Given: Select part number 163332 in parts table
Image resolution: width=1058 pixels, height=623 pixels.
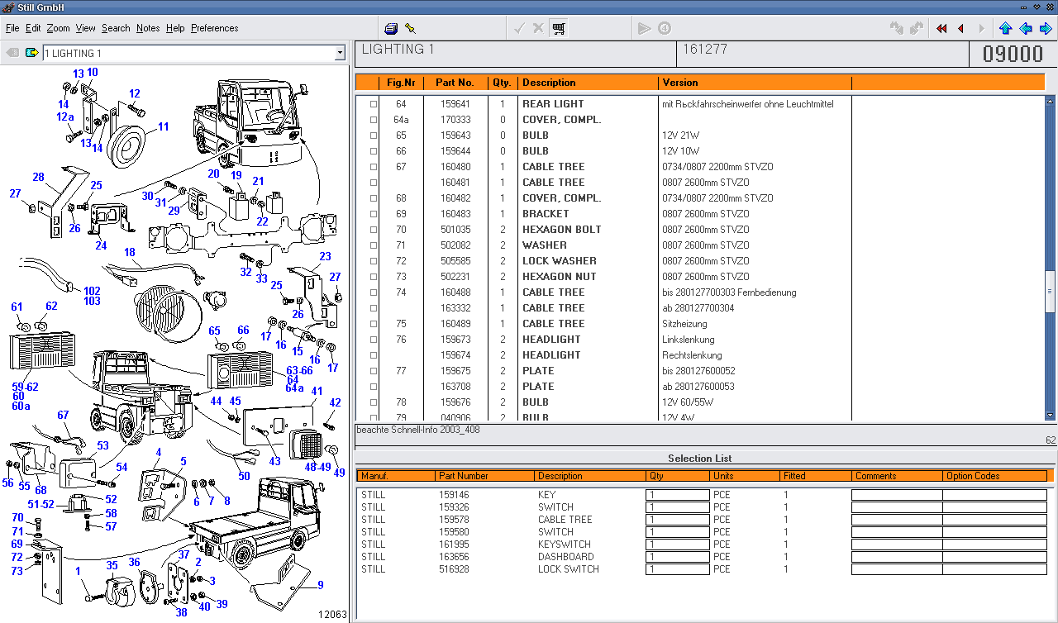Looking at the screenshot, I should 455,308.
